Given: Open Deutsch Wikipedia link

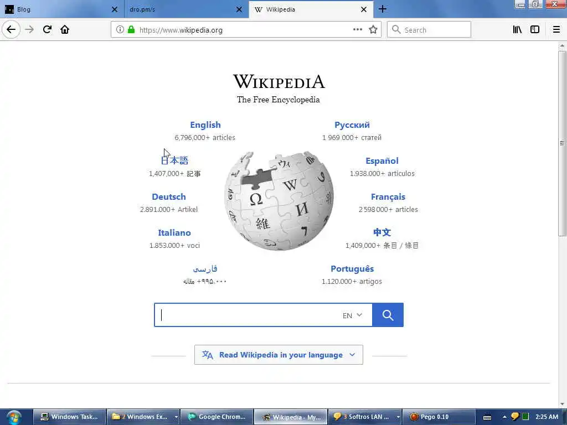Looking at the screenshot, I should tap(169, 197).
